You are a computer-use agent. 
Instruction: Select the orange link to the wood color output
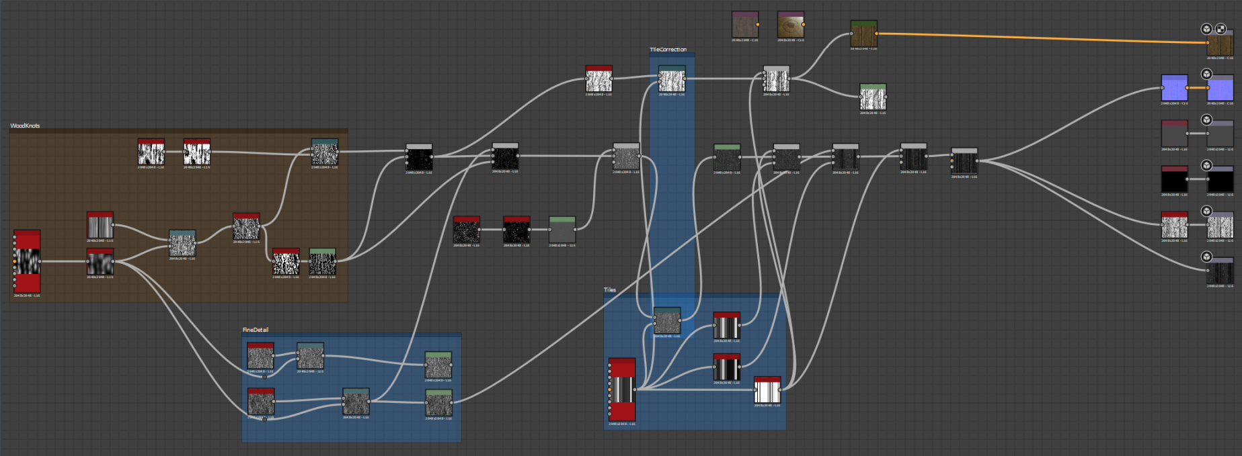click(1042, 38)
